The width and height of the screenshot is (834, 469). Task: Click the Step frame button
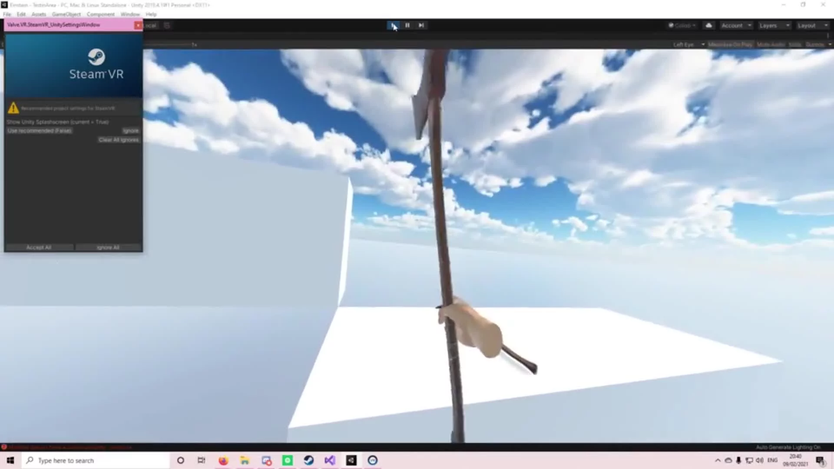(x=421, y=25)
